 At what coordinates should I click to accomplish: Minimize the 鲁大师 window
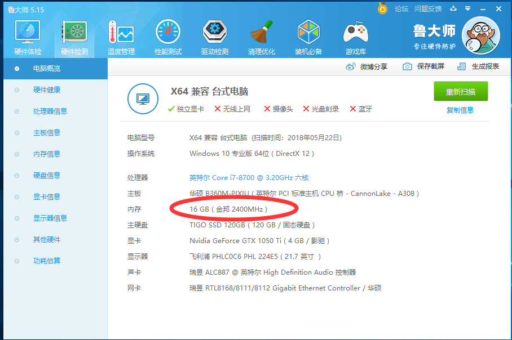pos(483,9)
